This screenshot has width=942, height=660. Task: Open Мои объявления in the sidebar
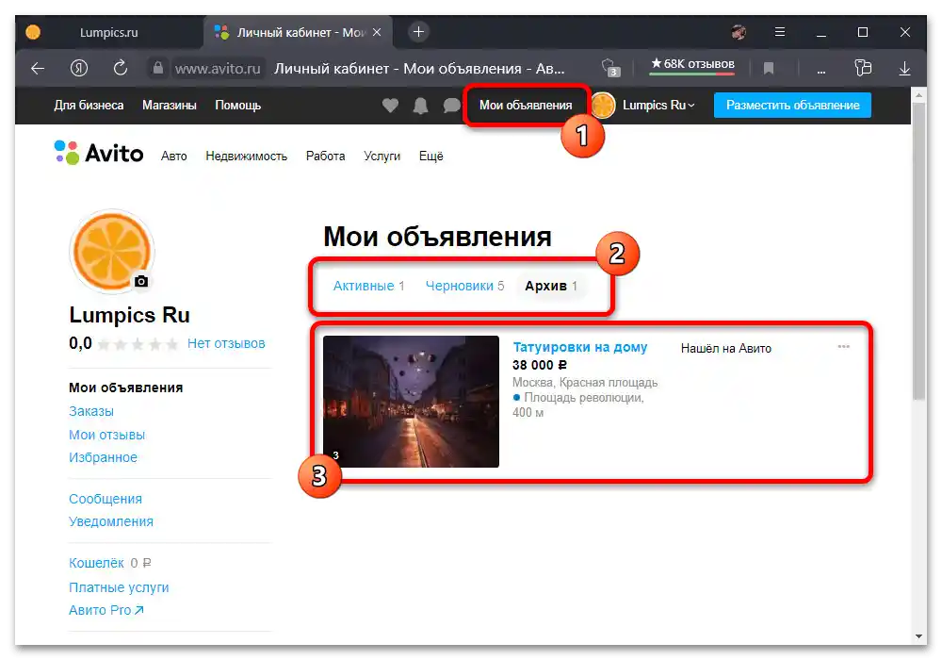pos(125,388)
